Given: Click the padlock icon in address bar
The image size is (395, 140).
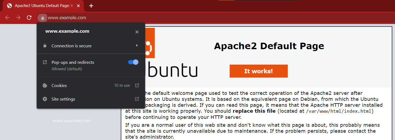Looking at the screenshot, I should pyautogui.click(x=42, y=18).
